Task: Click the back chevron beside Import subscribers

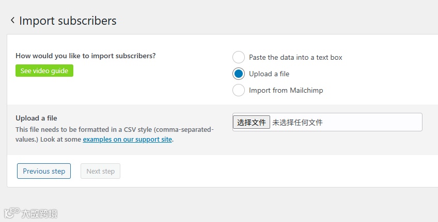Action: 12,21
